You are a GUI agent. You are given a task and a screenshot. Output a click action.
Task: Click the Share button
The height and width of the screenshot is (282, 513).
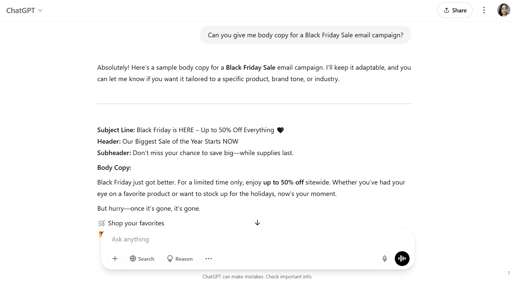coord(455,10)
